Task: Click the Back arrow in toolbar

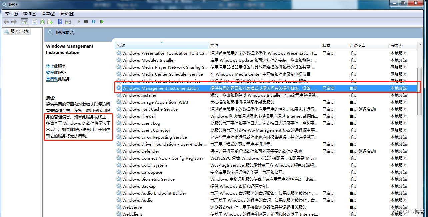Action: coord(6,22)
